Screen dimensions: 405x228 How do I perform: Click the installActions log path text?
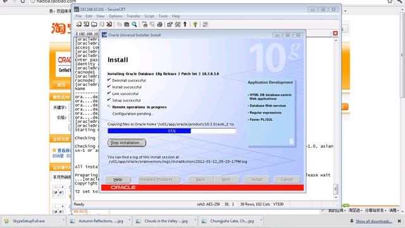point(178,161)
